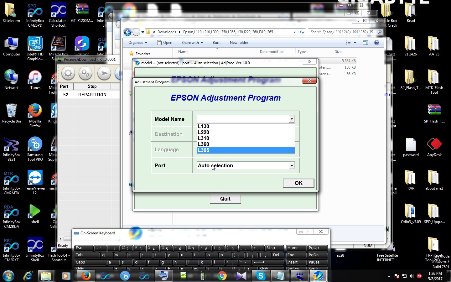Click Home key on On-Screen Keyboard
The image size is (451, 282).
[296, 248]
